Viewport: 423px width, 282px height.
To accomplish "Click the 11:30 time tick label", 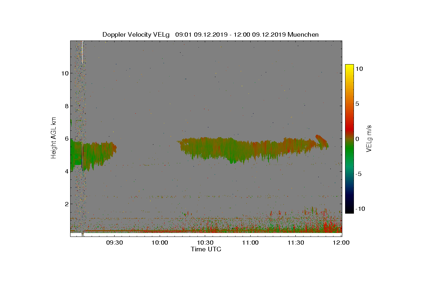I will 296,243.
